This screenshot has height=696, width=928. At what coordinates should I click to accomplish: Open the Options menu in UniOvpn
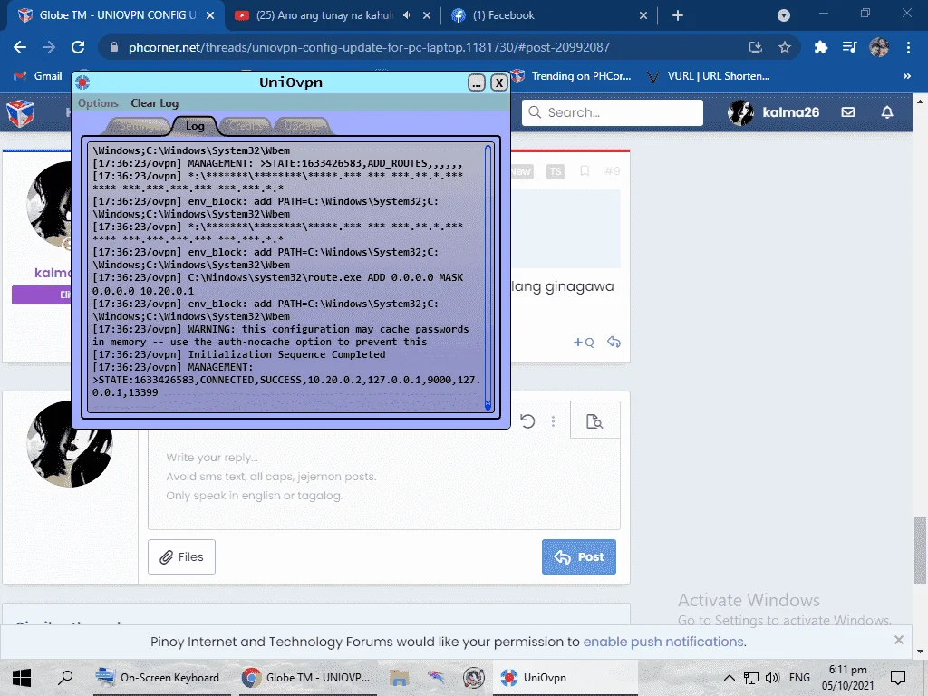click(98, 103)
